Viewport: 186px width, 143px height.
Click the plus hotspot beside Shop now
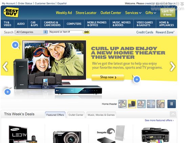click(137, 79)
